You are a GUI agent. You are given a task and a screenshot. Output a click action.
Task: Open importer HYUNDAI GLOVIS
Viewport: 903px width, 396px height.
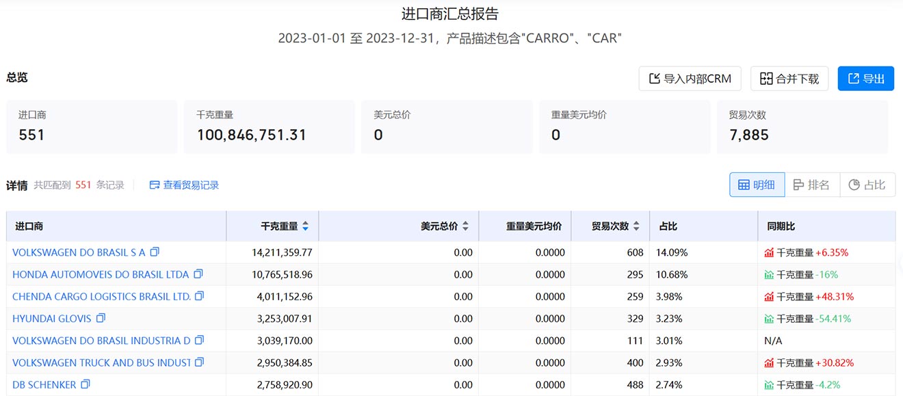52,318
